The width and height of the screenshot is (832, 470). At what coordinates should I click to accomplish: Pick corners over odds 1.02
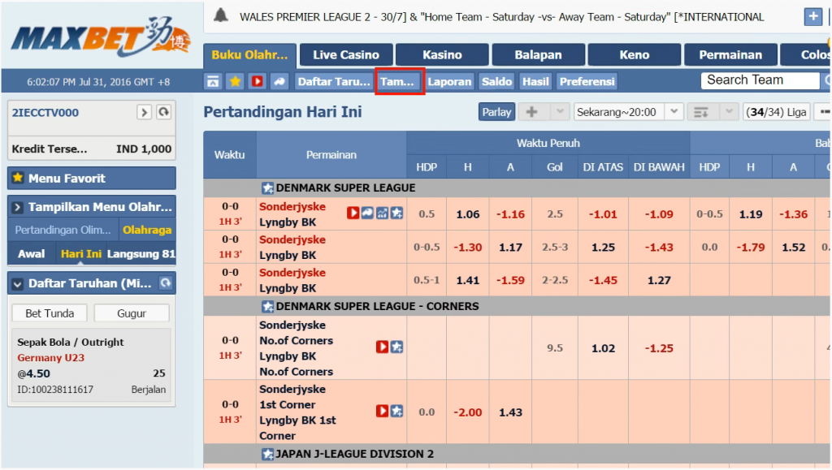pyautogui.click(x=603, y=348)
